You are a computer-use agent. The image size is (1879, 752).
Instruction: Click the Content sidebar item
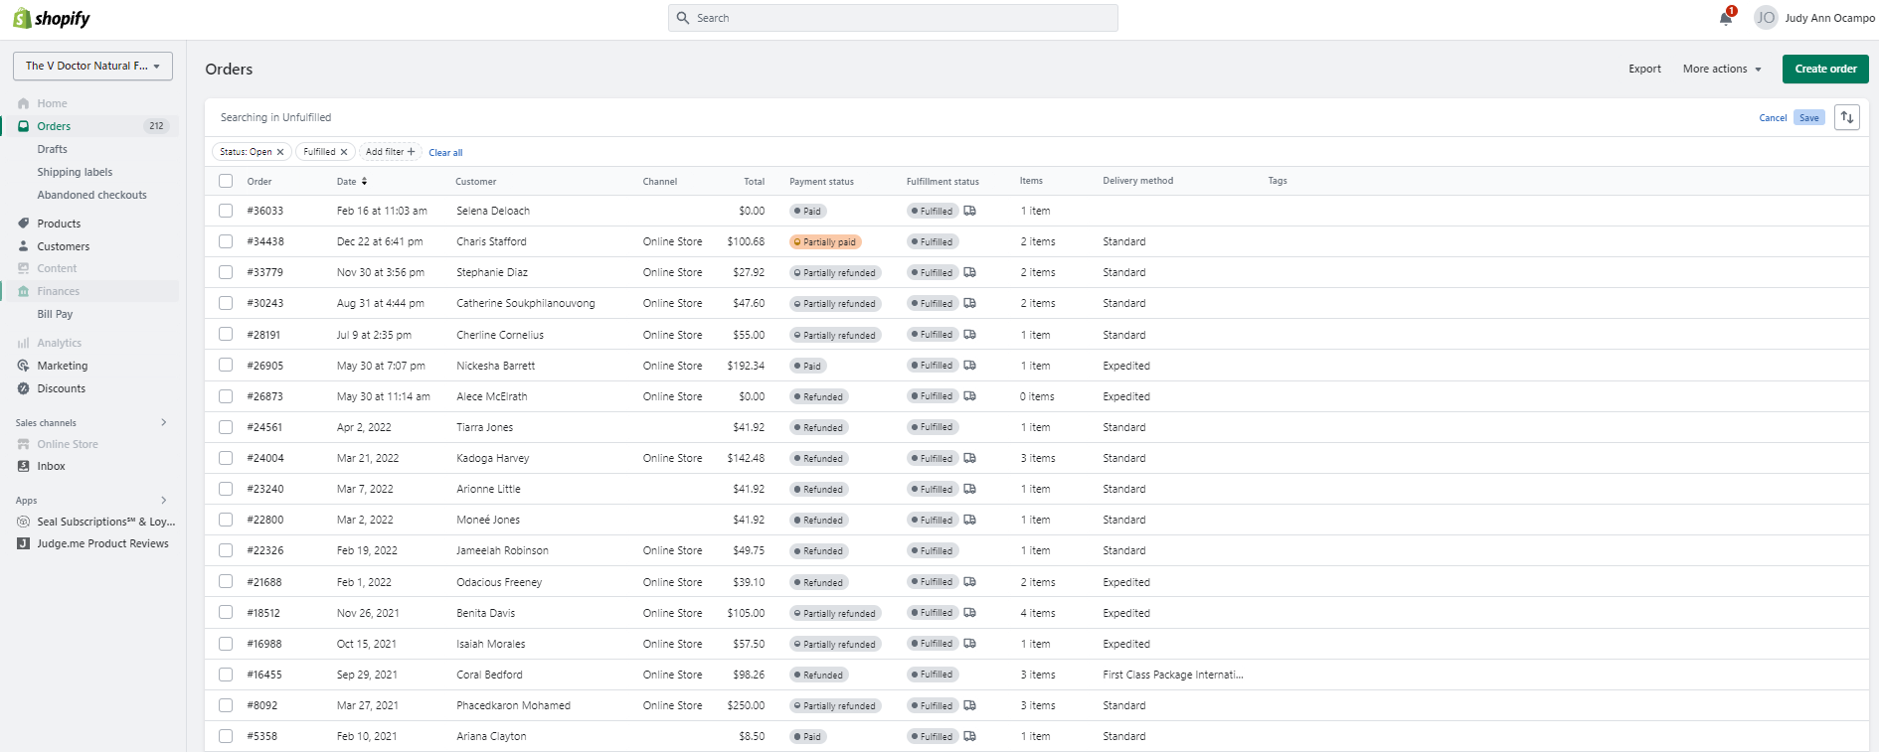(57, 268)
